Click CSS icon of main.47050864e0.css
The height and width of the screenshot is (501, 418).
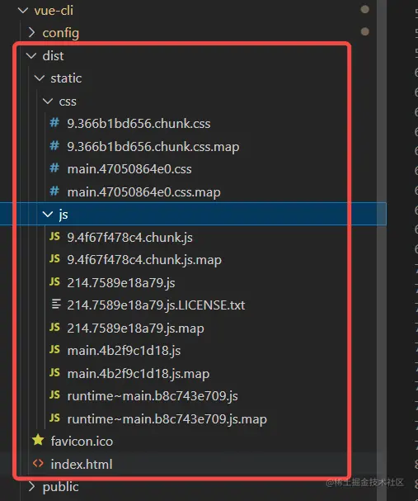click(x=54, y=168)
